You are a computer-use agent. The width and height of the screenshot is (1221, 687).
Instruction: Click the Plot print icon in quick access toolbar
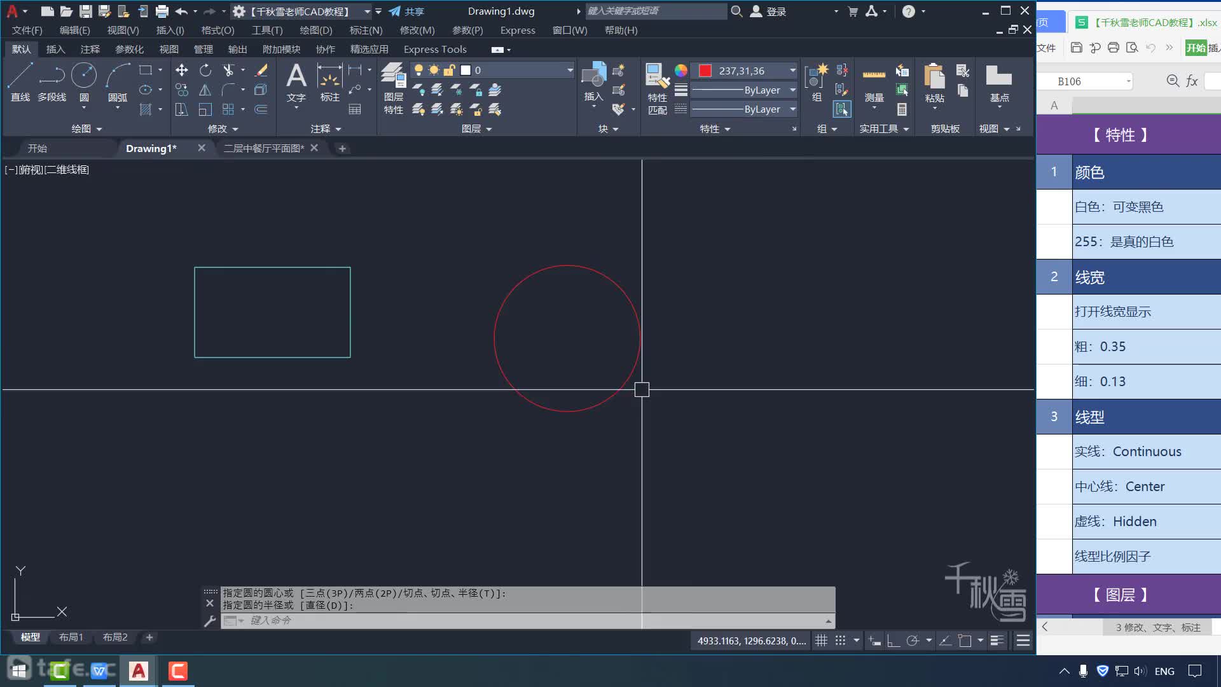click(x=162, y=11)
